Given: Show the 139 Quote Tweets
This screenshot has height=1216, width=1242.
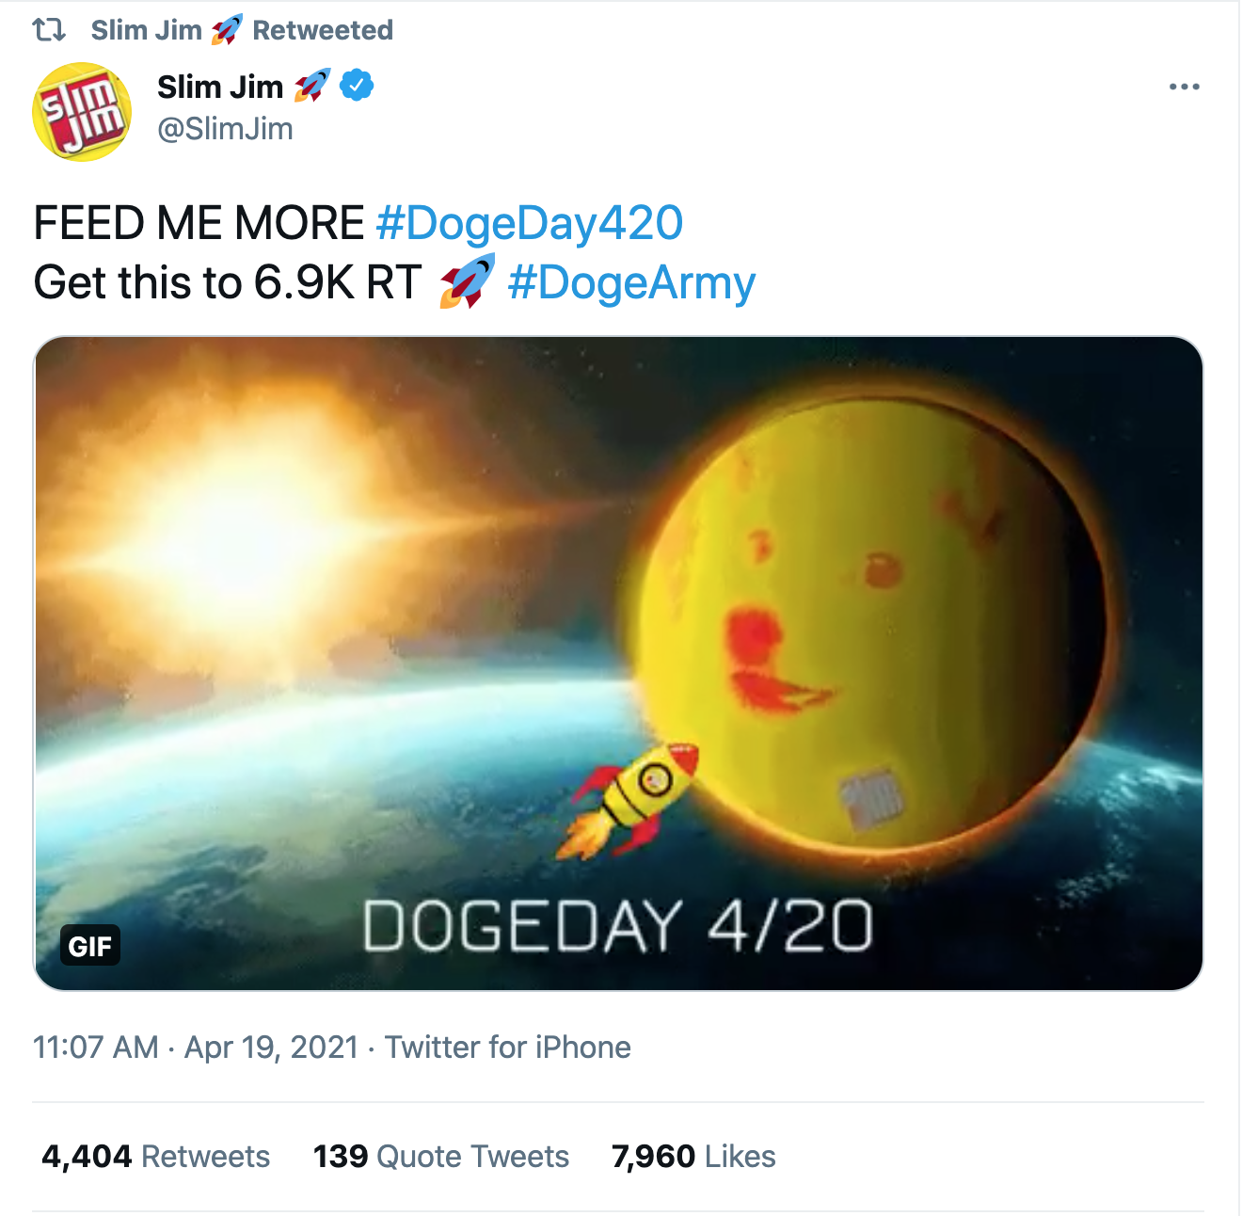Looking at the screenshot, I should 441,1156.
